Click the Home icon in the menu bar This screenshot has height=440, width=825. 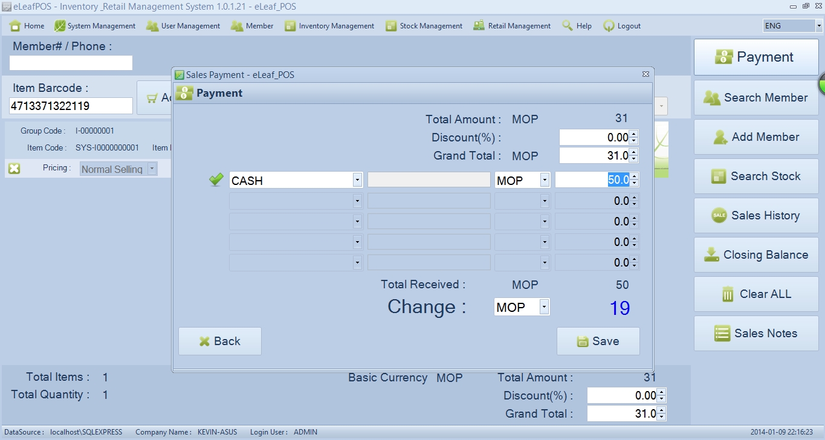(x=15, y=26)
